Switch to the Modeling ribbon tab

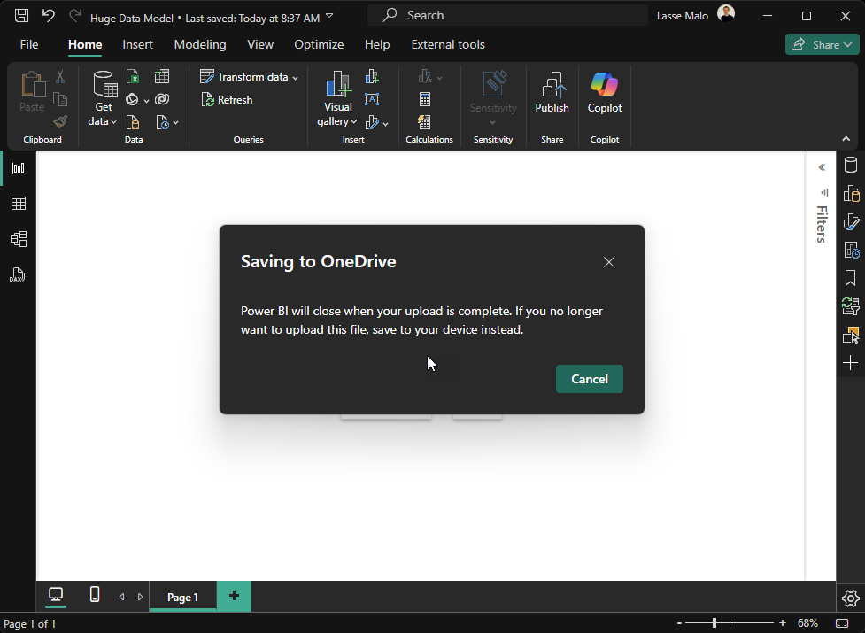200,44
